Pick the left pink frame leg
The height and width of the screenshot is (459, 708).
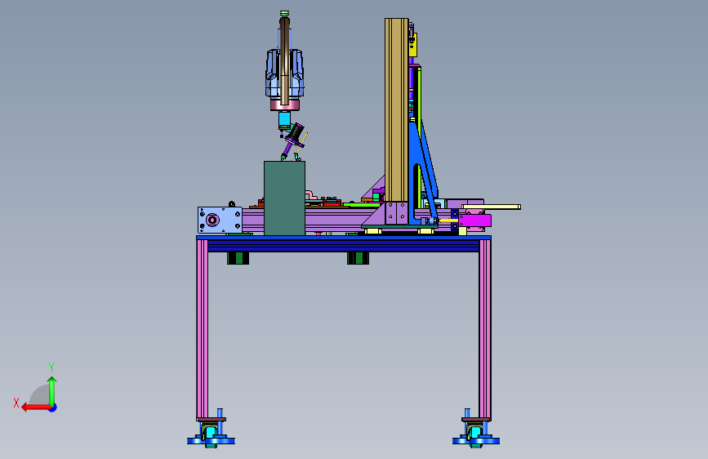pos(203,329)
